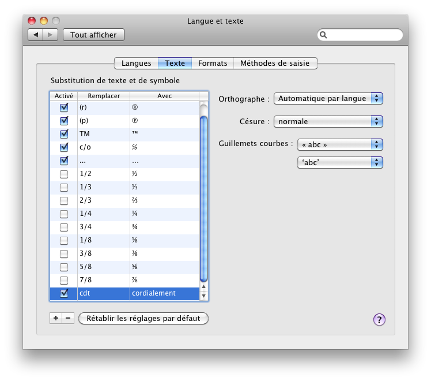
Task: Uncheck the (p) substitution checkbox
Action: pos(64,121)
